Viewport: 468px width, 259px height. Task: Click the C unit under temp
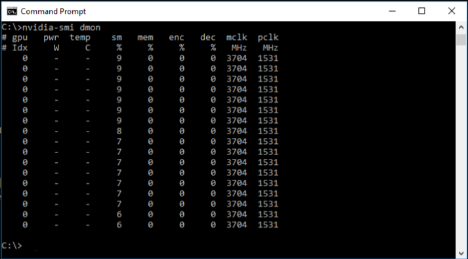click(x=87, y=48)
